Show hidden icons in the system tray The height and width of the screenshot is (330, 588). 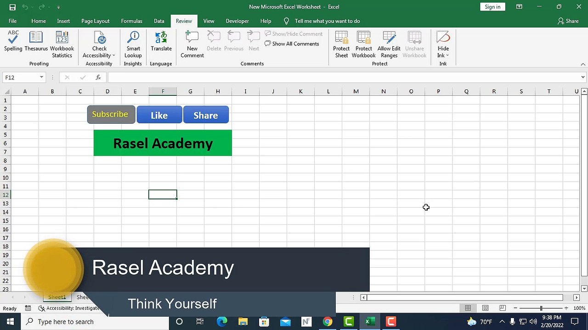point(502,321)
